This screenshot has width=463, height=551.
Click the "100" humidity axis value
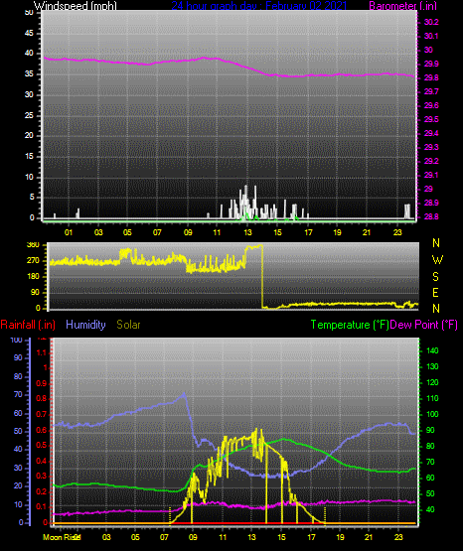tap(16, 341)
